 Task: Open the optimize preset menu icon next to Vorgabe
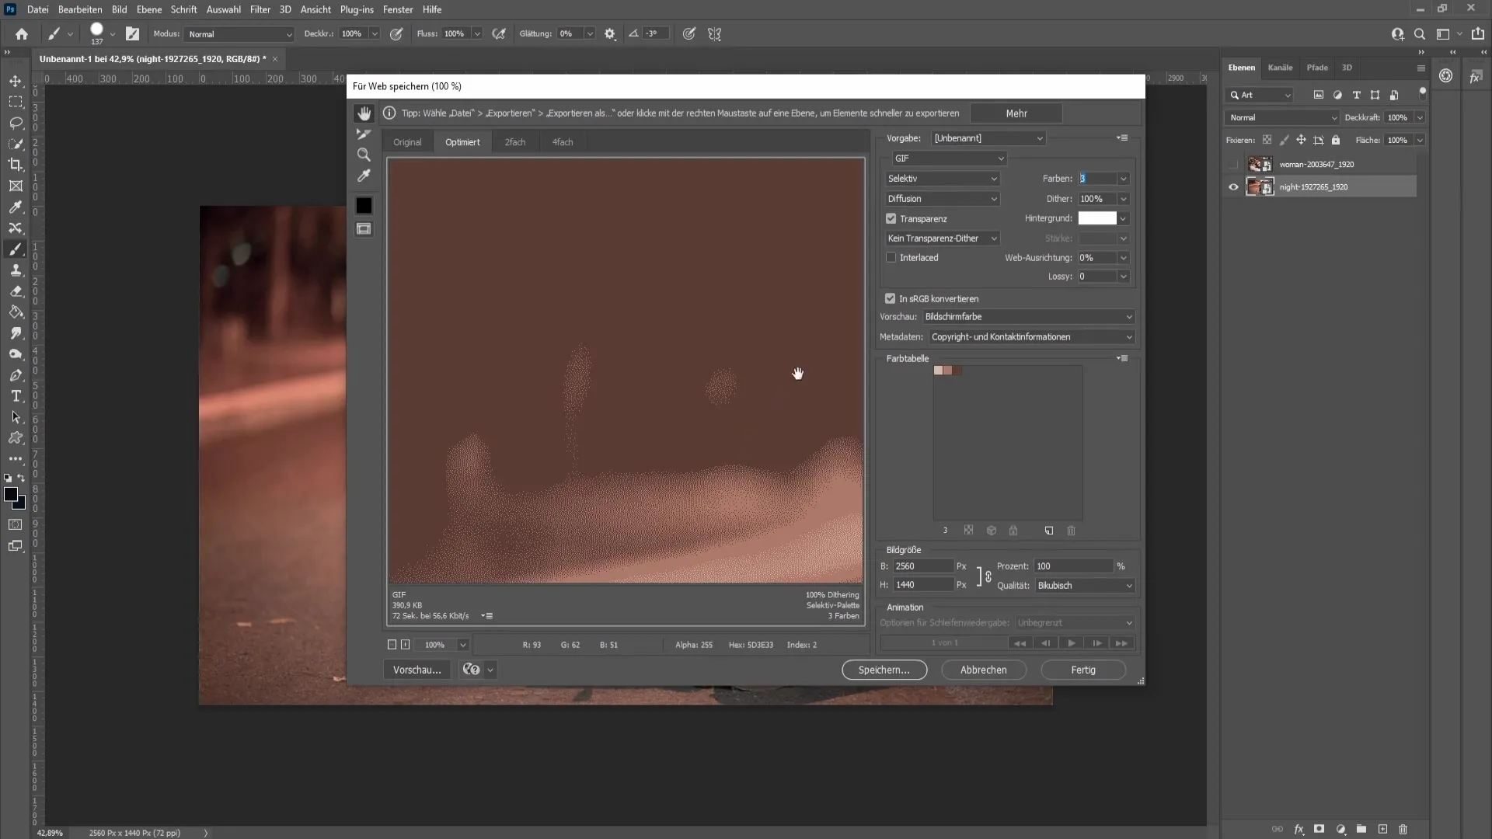[1122, 138]
